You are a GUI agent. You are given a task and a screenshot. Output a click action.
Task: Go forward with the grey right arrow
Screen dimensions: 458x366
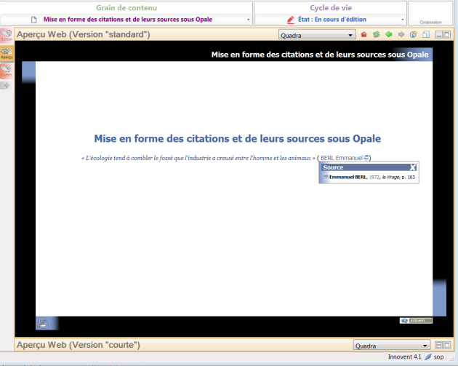tap(401, 34)
